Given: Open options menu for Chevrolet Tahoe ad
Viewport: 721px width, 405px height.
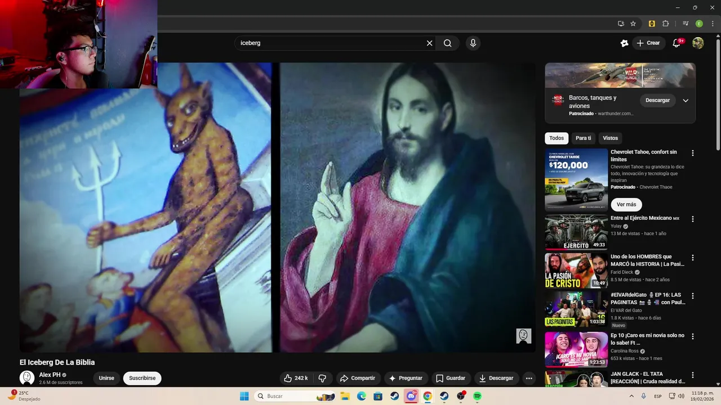Looking at the screenshot, I should [x=693, y=153].
